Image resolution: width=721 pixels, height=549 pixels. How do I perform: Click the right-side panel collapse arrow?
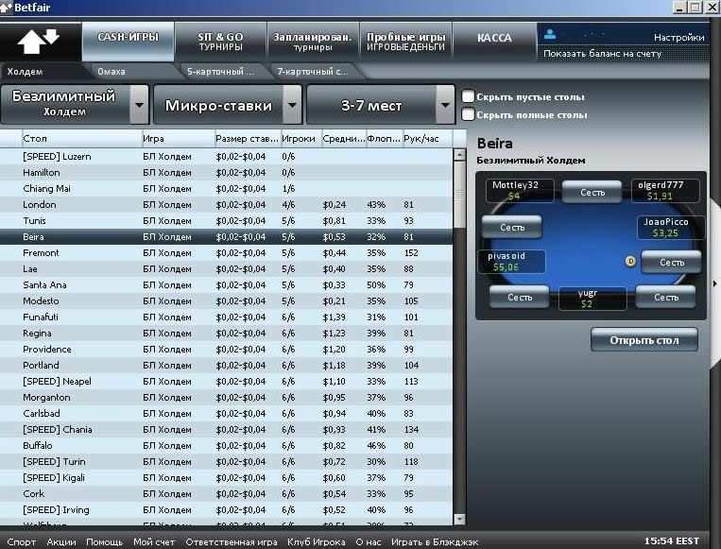[x=714, y=283]
